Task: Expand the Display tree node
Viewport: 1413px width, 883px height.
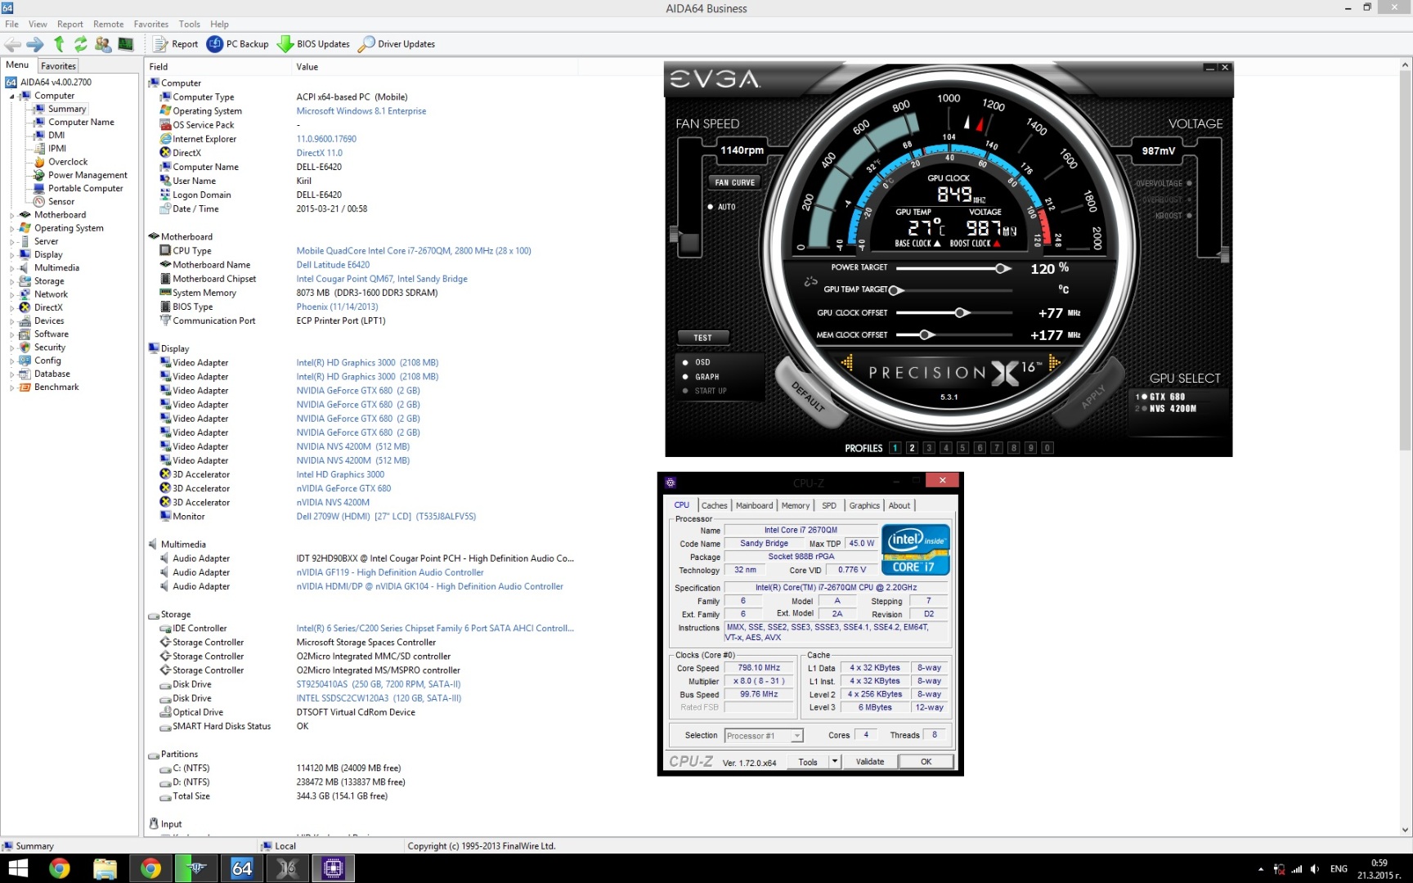Action: [12, 255]
